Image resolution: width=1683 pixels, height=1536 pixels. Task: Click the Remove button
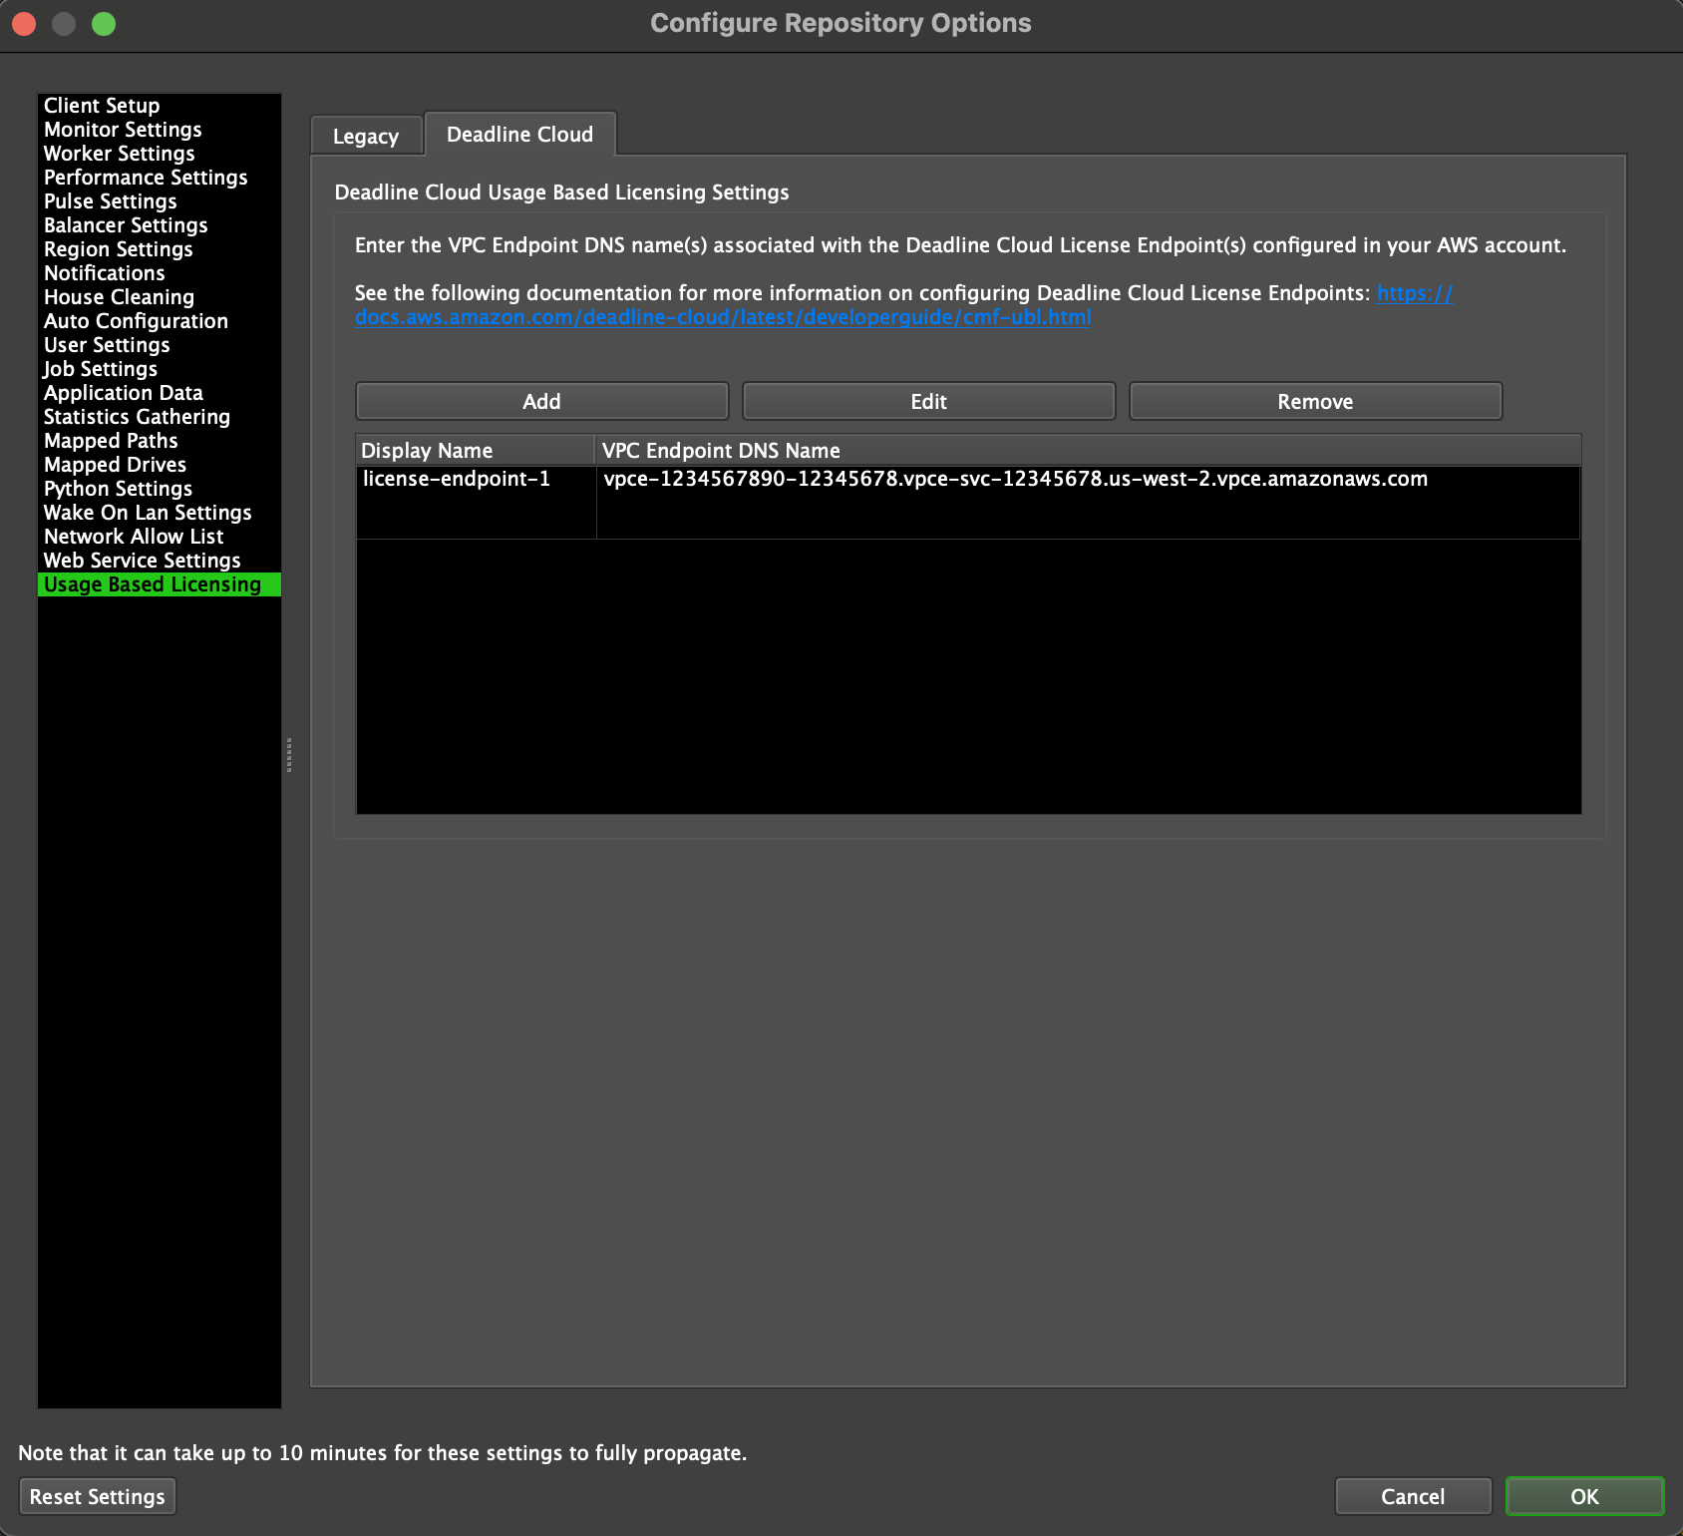(x=1315, y=400)
